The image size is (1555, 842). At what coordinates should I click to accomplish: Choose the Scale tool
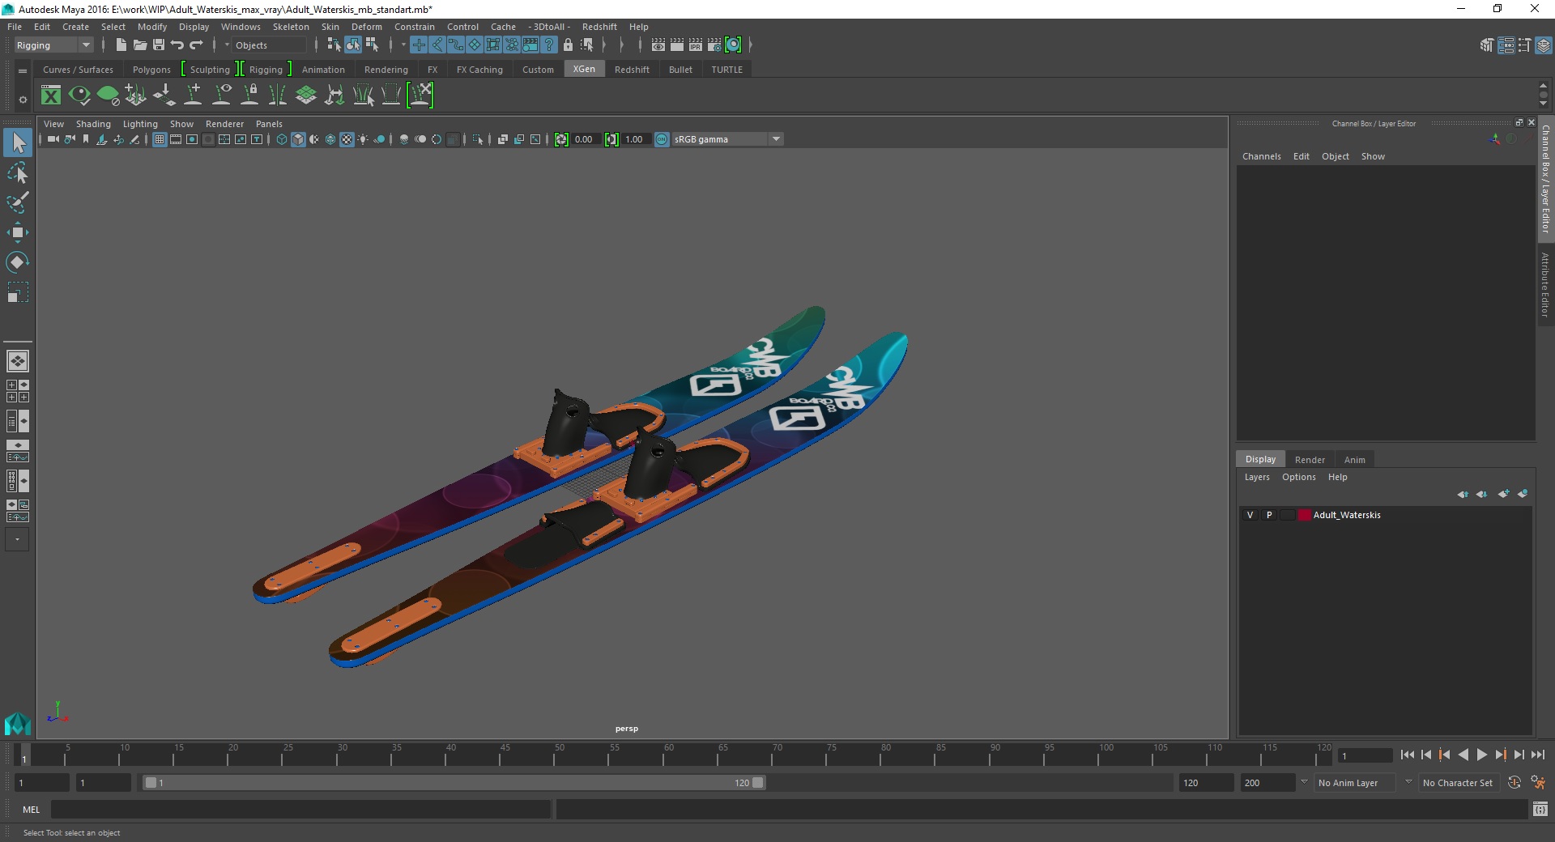click(18, 291)
